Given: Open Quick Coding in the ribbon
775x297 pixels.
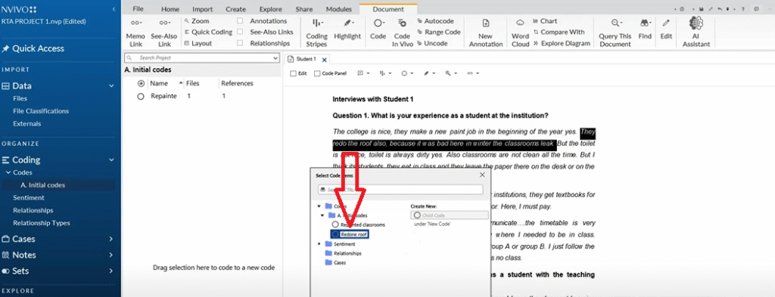Looking at the screenshot, I should (x=207, y=32).
